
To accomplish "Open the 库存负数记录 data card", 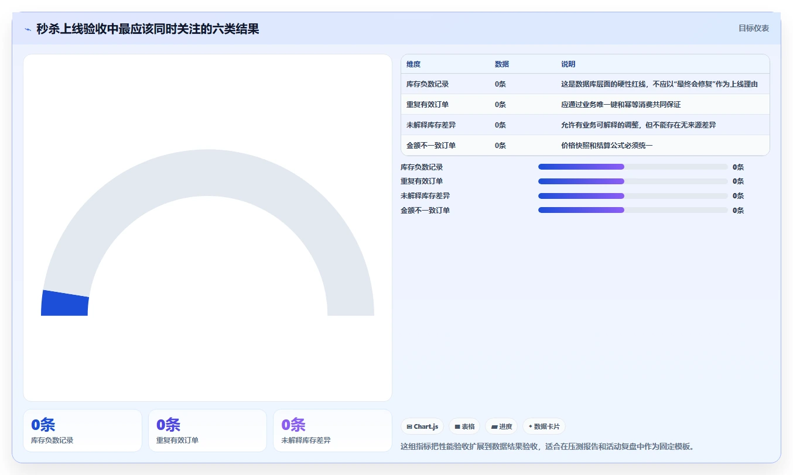I will (x=83, y=431).
